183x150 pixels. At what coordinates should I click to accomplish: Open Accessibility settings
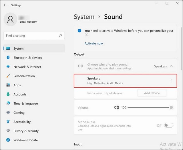(x=34, y=122)
